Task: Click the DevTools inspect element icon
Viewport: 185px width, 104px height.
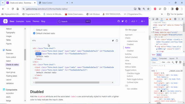Action: click(x=153, y=19)
